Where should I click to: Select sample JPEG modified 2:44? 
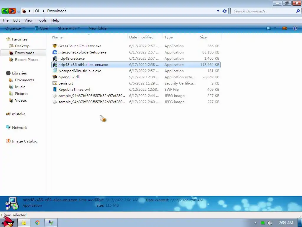(136, 96)
